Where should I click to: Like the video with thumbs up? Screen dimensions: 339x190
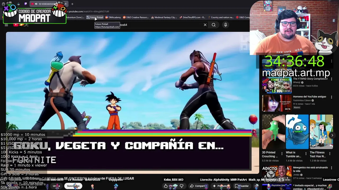click(x=166, y=186)
